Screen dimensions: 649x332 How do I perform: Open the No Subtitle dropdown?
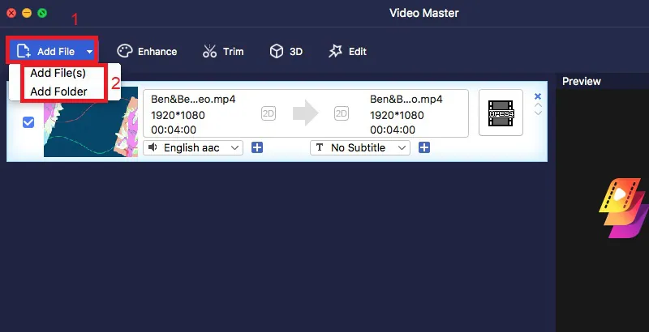[x=359, y=148]
